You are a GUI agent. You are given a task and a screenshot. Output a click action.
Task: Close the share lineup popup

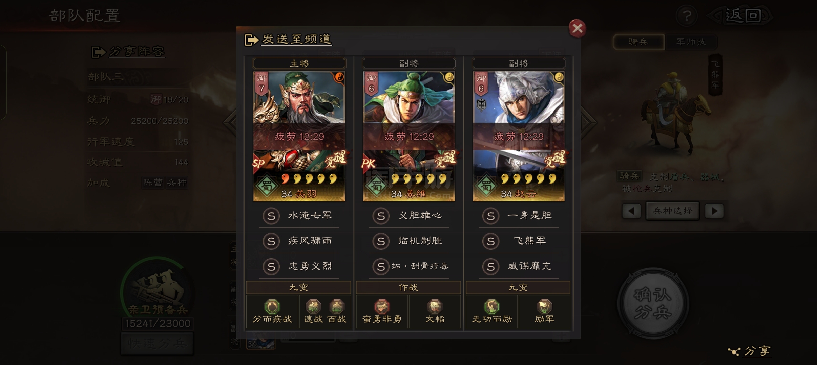(x=577, y=28)
